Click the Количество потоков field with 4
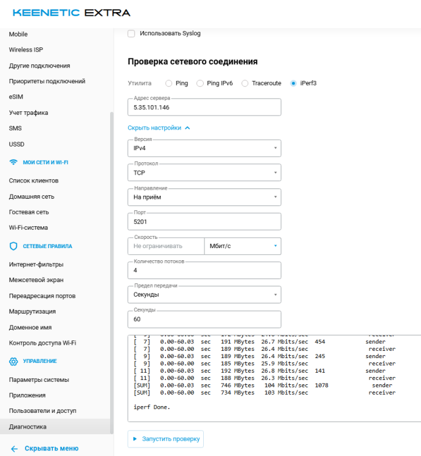Screen dimensions: 421x456 point(204,270)
